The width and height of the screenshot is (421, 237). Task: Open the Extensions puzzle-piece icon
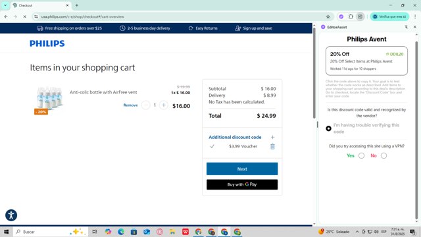351,16
